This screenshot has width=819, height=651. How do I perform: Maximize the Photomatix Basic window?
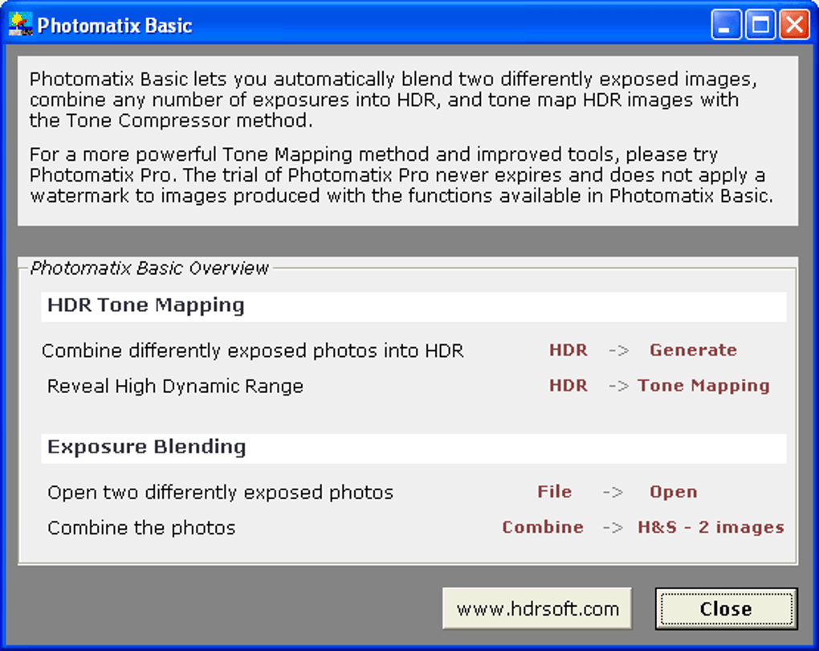760,25
